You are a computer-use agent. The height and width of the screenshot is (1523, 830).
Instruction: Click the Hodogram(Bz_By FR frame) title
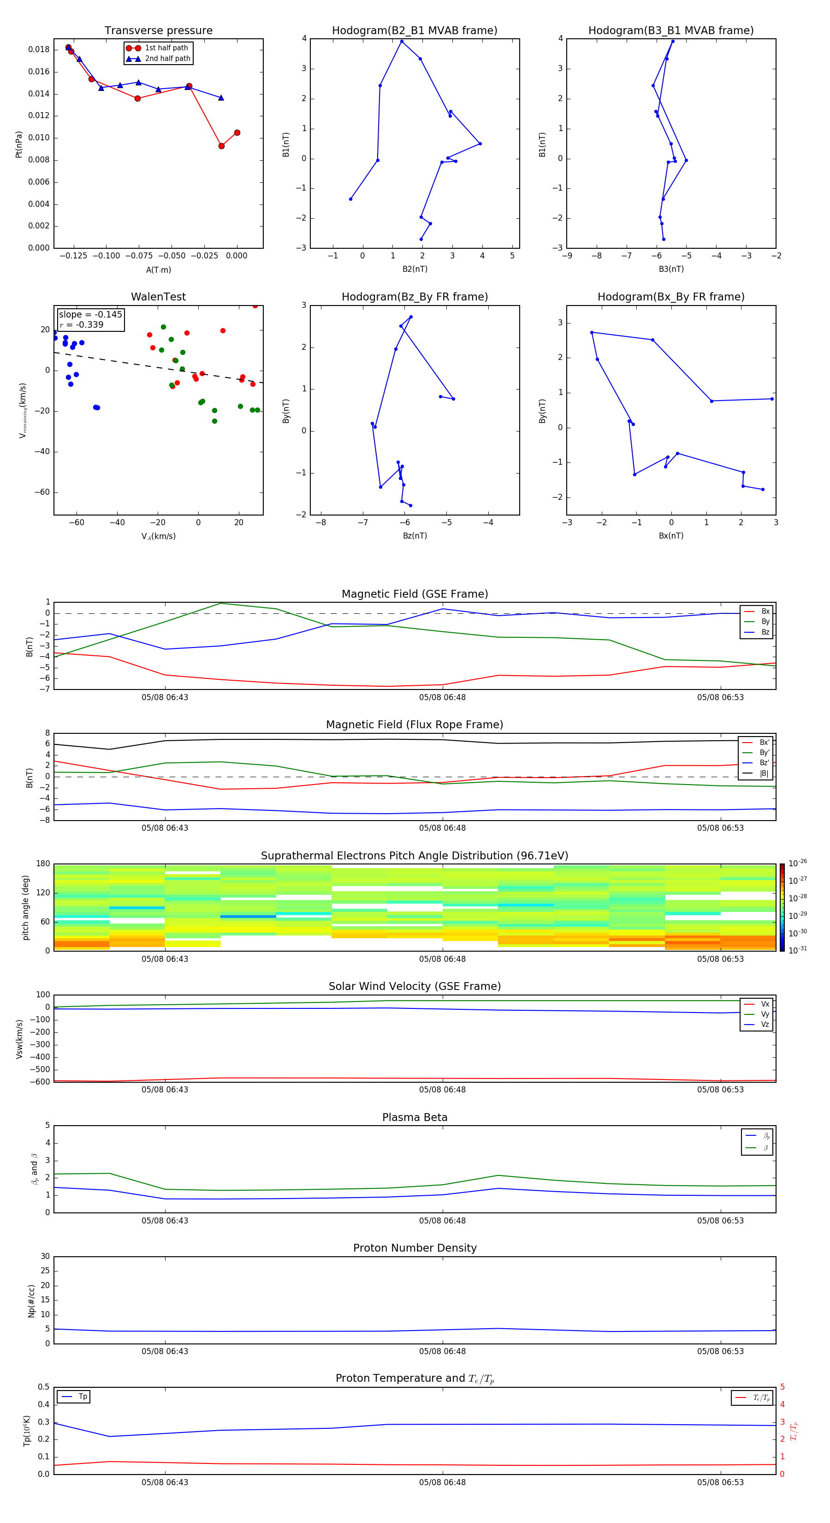click(x=415, y=297)
